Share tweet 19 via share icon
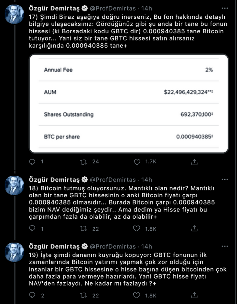 tap(194, 295)
